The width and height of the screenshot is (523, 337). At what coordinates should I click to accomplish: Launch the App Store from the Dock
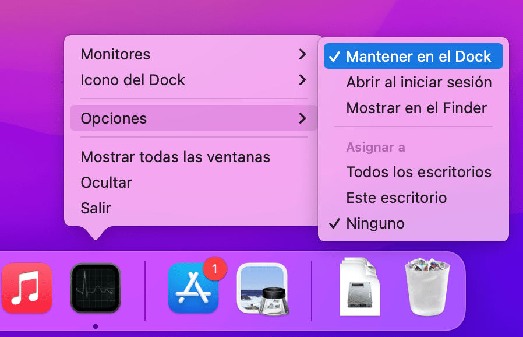[193, 288]
